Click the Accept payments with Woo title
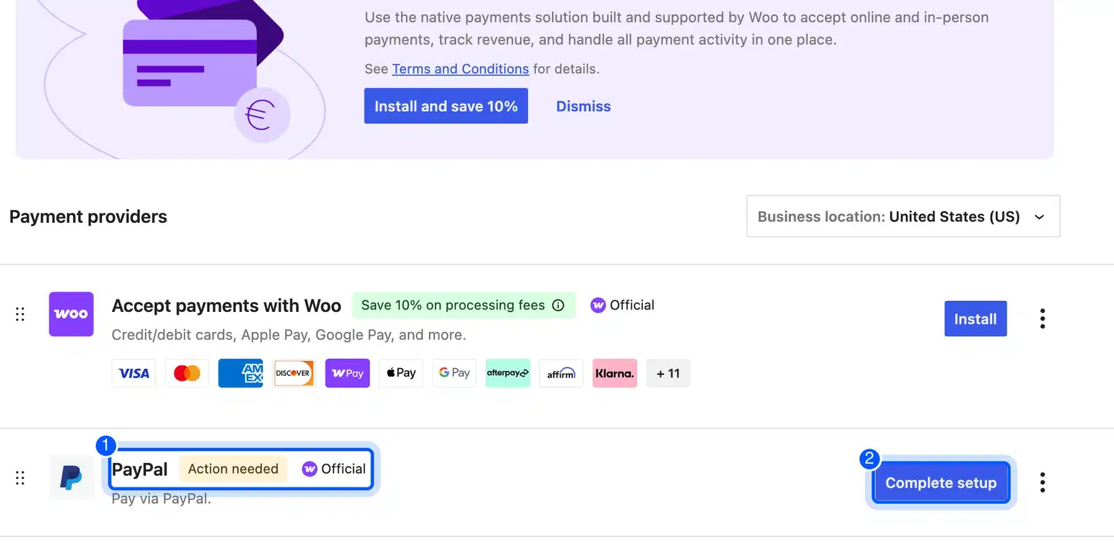Screen dimensions: 1114x557 pos(227,306)
